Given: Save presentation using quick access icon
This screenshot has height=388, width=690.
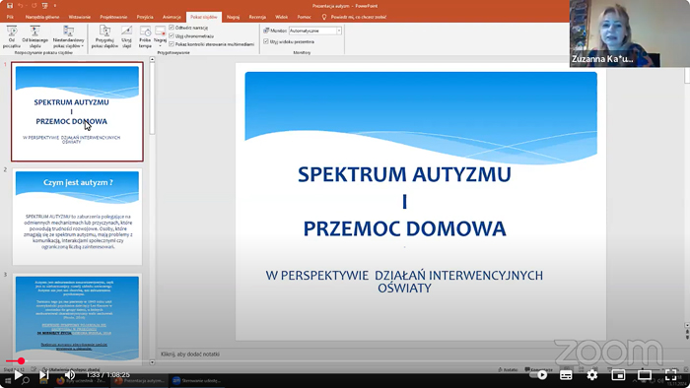Looking at the screenshot, I should (10, 6).
